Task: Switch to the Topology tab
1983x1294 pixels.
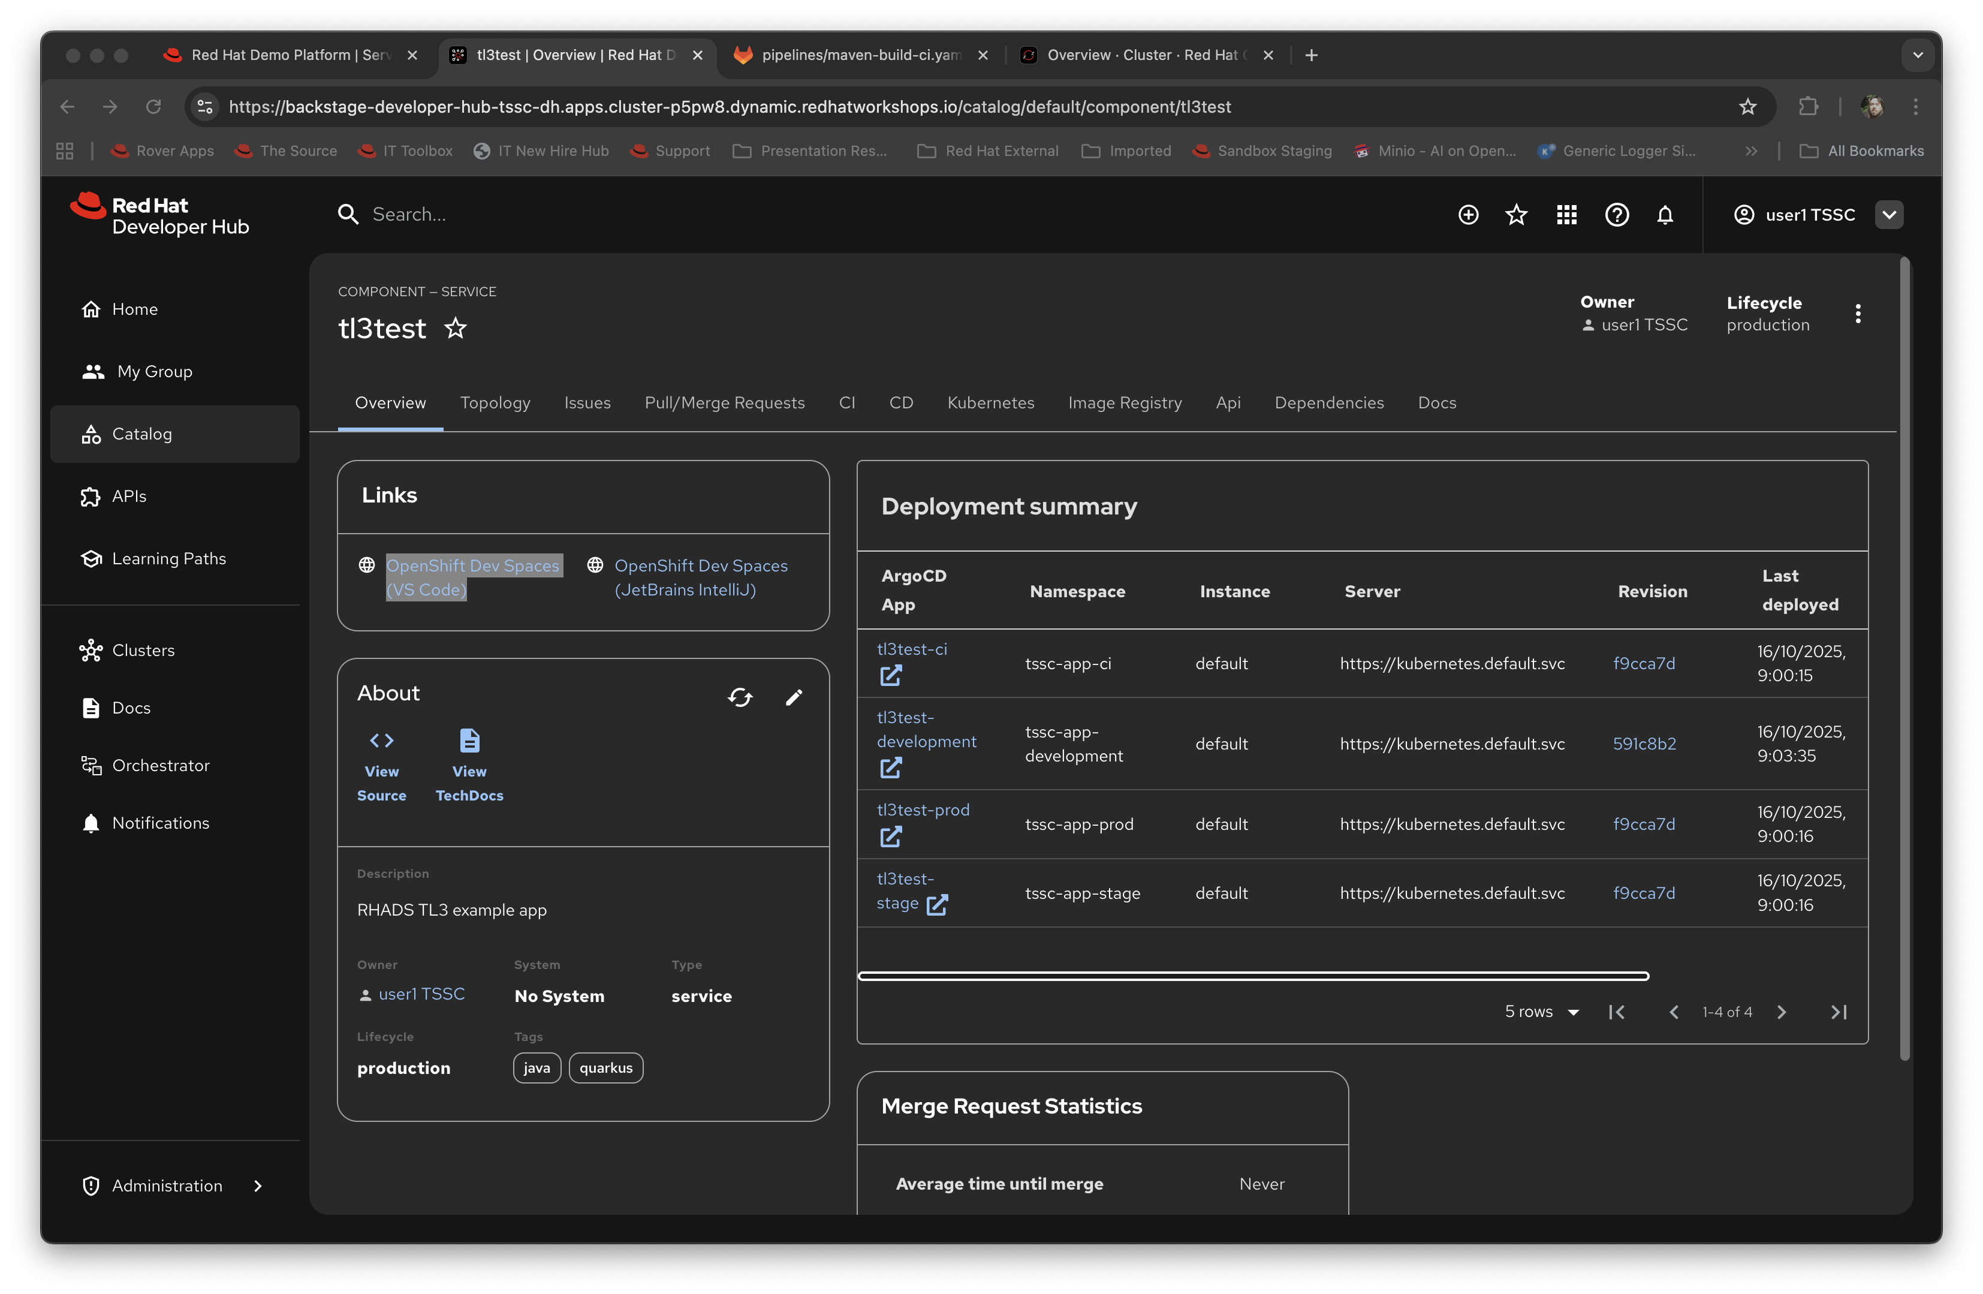Action: point(495,402)
